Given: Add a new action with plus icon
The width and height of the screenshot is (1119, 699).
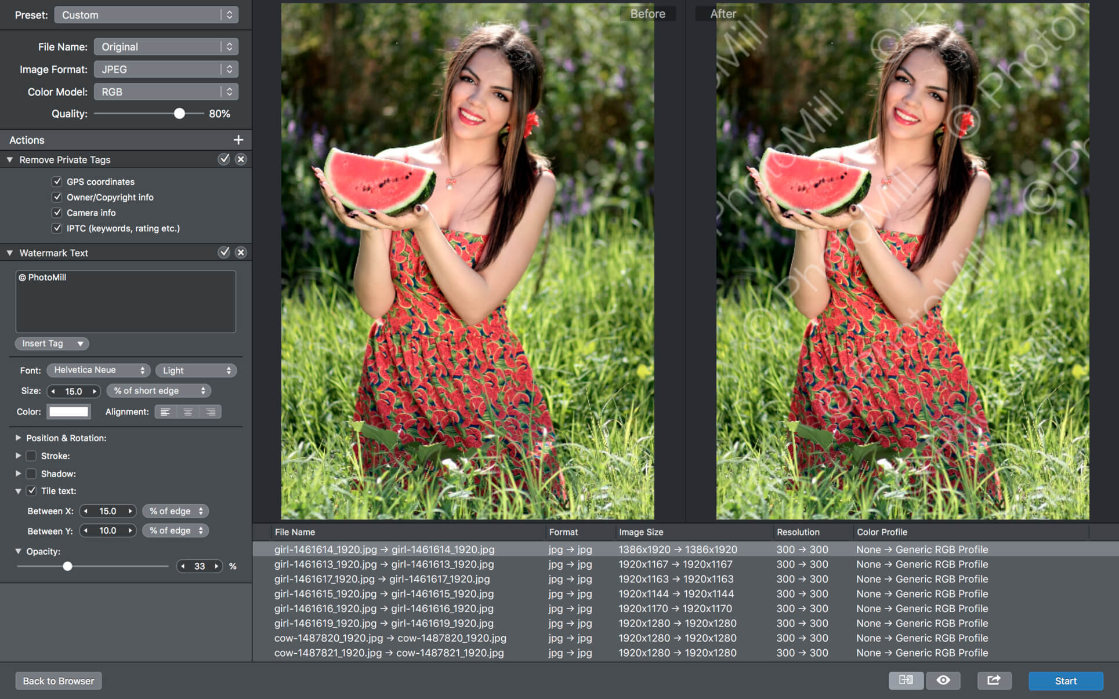Looking at the screenshot, I should click(x=238, y=140).
